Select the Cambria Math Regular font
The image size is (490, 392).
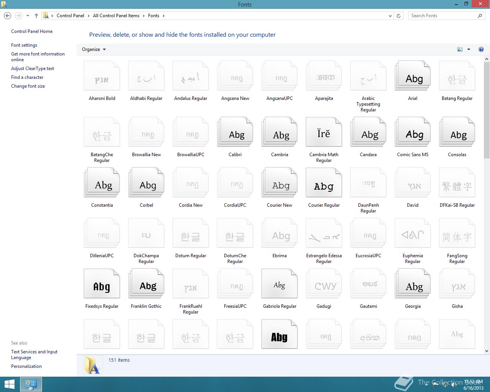[324, 132]
